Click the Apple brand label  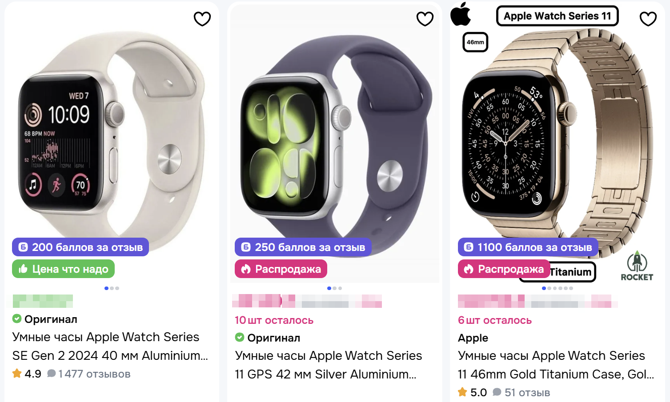pyautogui.click(x=473, y=338)
